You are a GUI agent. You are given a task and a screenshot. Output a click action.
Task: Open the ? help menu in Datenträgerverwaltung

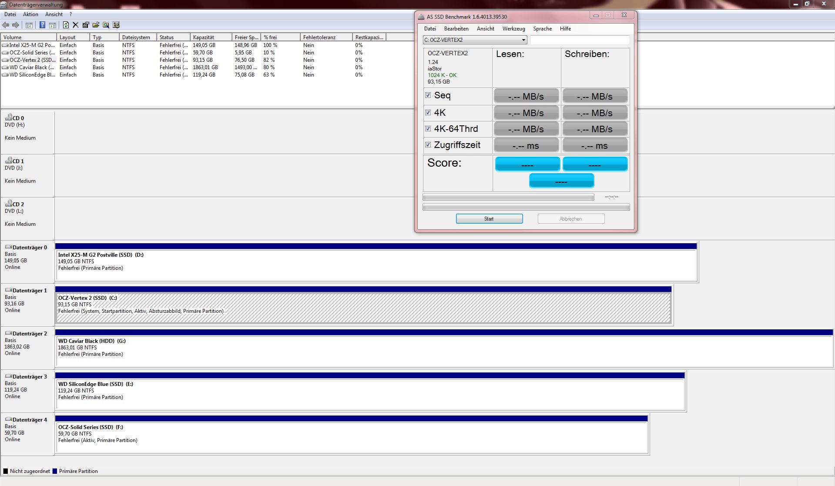pos(70,14)
